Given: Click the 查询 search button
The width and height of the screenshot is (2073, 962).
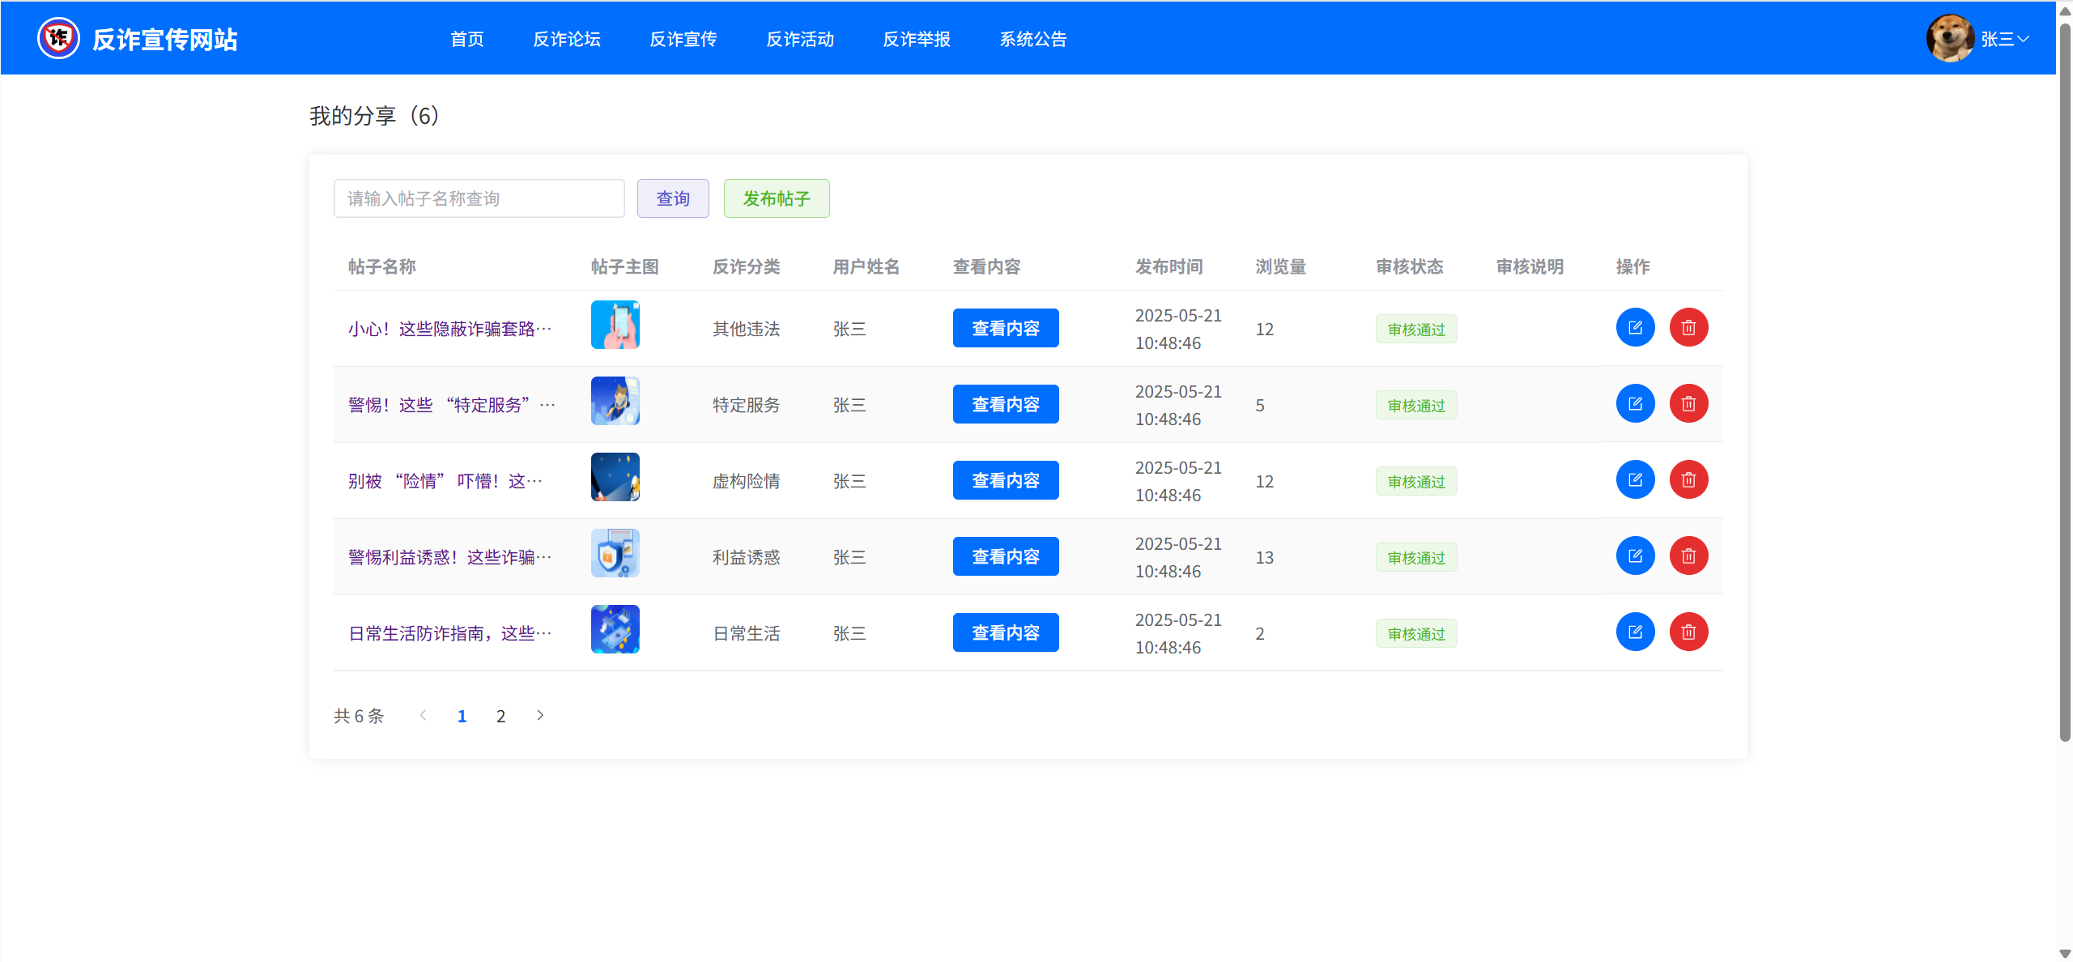Looking at the screenshot, I should click(x=672, y=198).
